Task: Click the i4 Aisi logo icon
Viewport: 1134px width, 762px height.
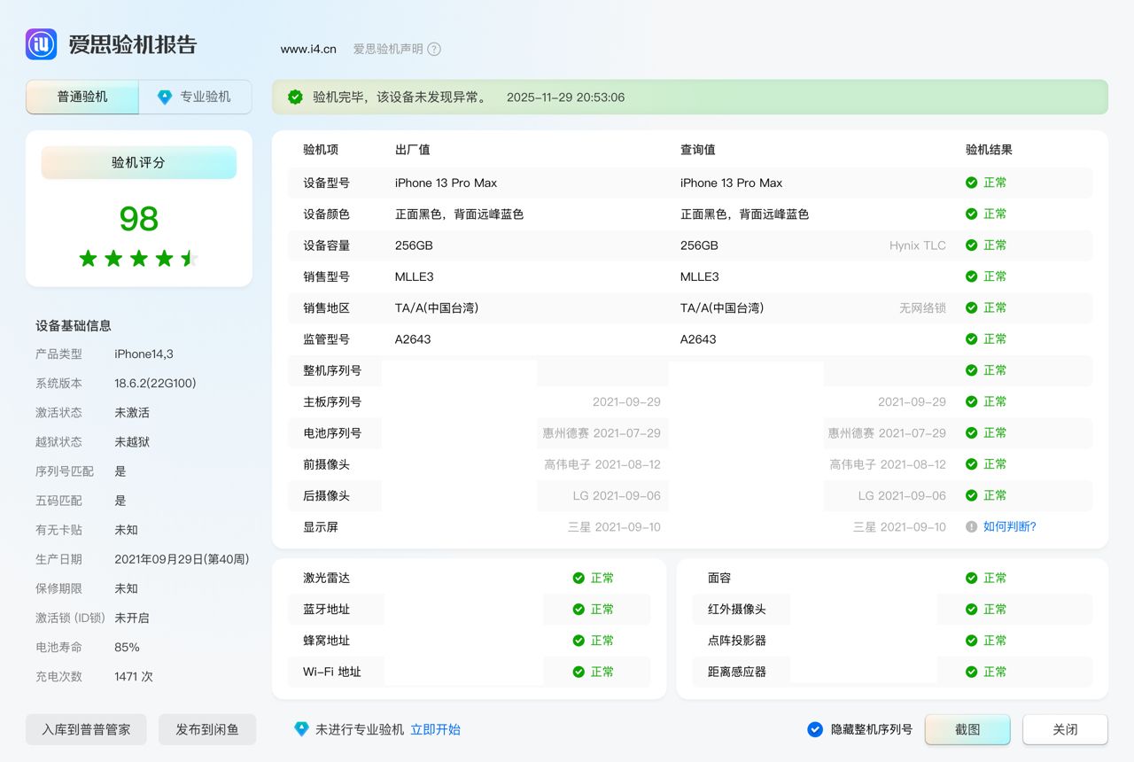Action: 42,44
